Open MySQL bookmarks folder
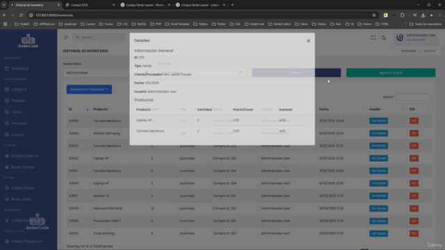Viewport: 445px width, 250px height. point(139,24)
